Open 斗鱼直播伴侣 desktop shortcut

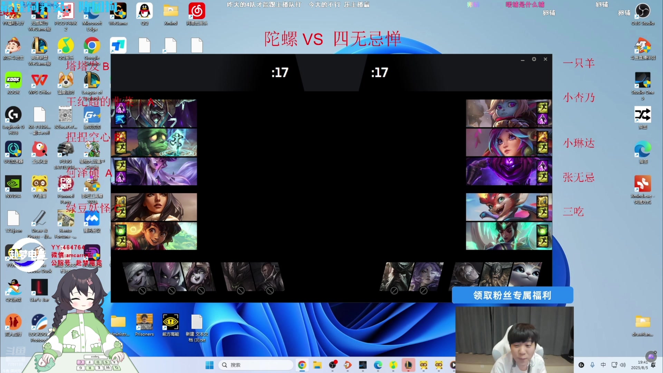point(643,49)
